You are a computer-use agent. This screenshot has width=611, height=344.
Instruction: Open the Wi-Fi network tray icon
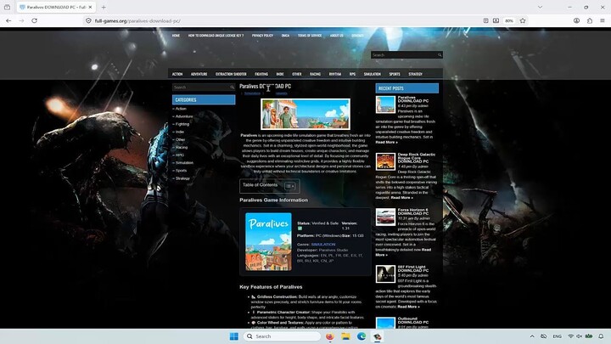point(571,336)
